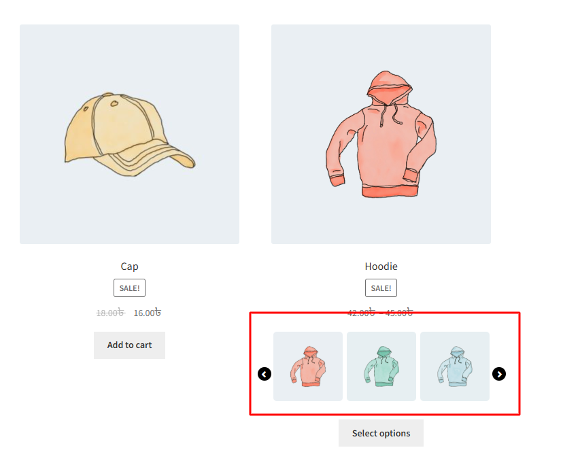Click the SALE! badge under Hoodie
This screenshot has width=563, height=467.
[x=381, y=288]
